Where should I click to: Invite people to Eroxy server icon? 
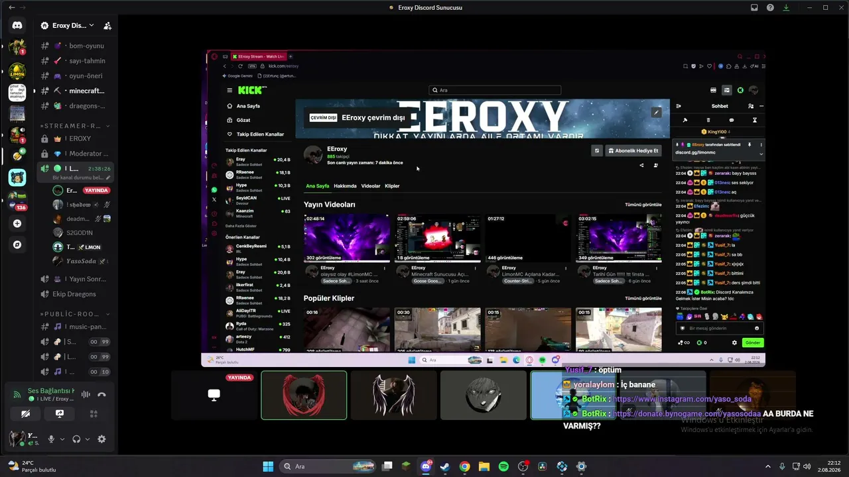click(x=107, y=26)
